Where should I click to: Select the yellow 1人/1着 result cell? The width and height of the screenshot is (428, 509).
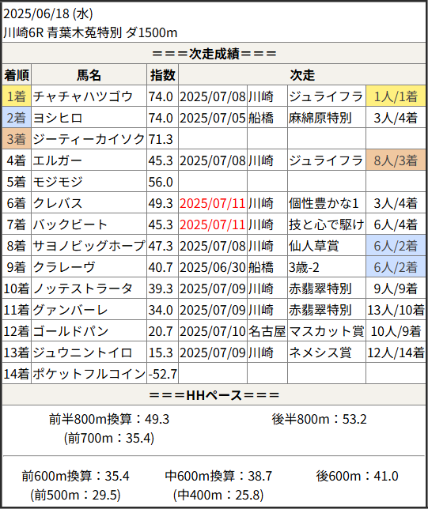click(396, 96)
